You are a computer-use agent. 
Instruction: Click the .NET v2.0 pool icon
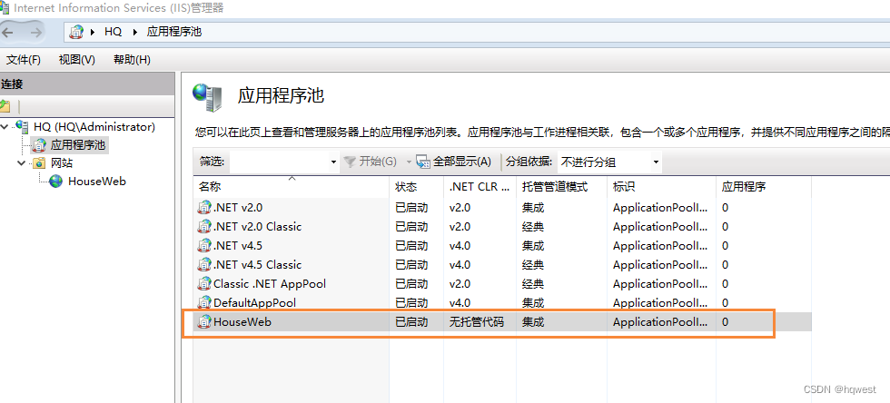click(204, 208)
